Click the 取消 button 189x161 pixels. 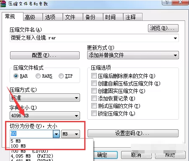click(136, 155)
